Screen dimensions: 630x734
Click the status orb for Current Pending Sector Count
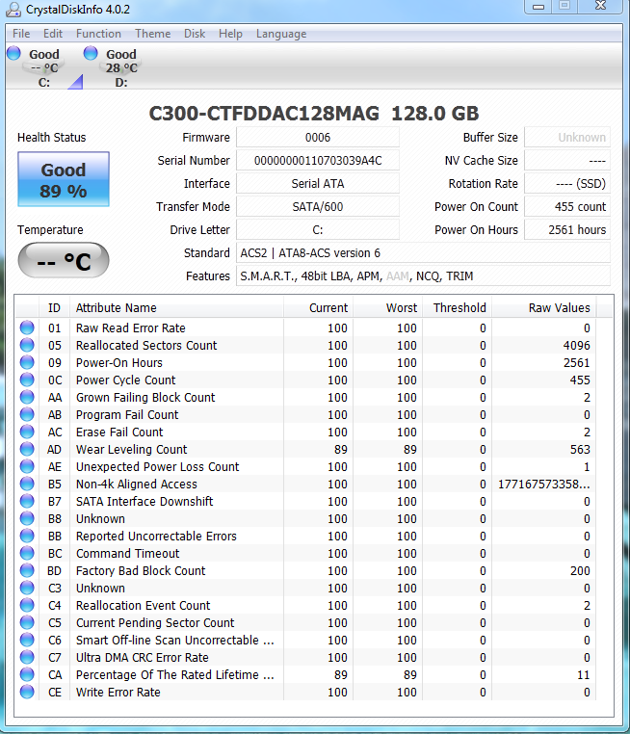click(27, 622)
